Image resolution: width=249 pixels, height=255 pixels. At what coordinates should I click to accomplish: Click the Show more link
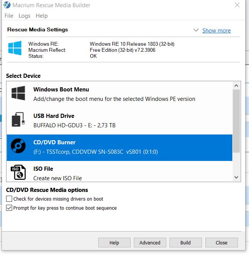tap(216, 31)
